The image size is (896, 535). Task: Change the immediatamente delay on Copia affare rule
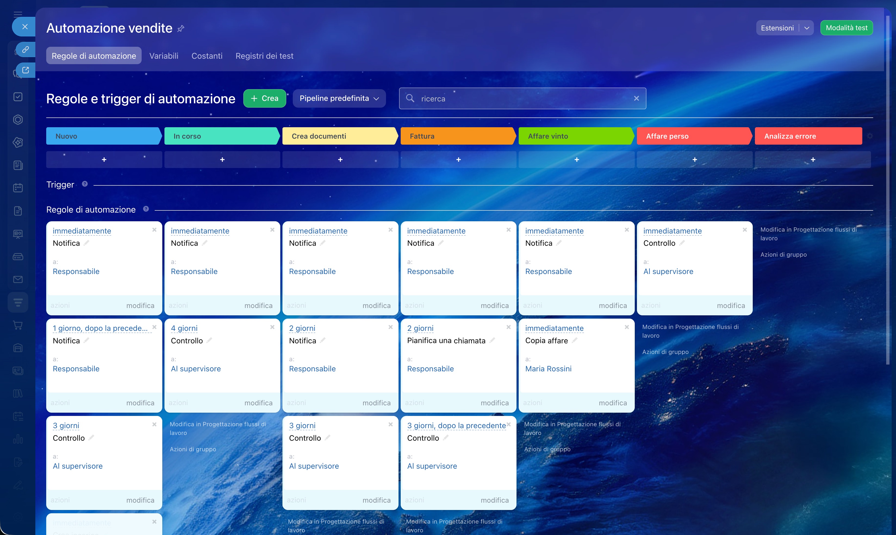[554, 328]
